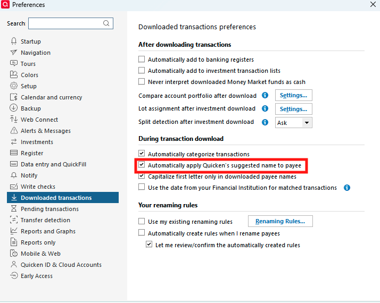The image size is (380, 303).
Task: Click the Downloaded transactions arrow icon
Action: pyautogui.click(x=14, y=197)
